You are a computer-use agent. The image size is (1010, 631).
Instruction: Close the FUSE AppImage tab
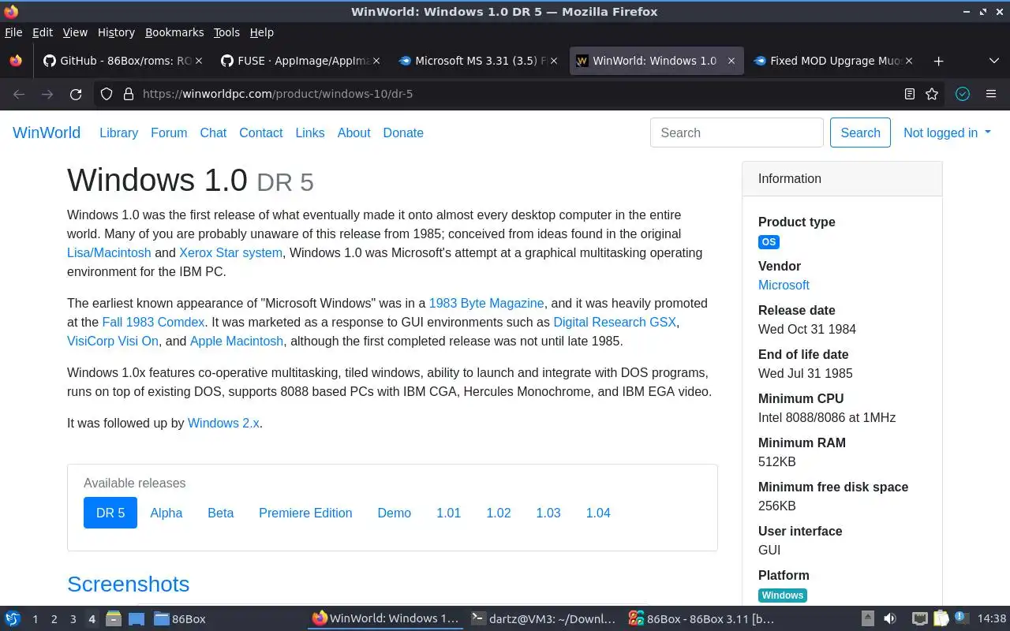click(376, 61)
